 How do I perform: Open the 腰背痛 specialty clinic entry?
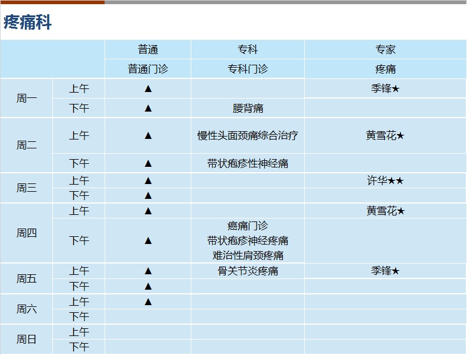pos(248,108)
